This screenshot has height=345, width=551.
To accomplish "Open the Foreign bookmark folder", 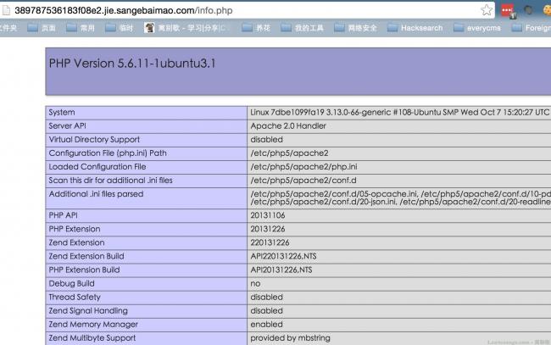I will pos(531,28).
